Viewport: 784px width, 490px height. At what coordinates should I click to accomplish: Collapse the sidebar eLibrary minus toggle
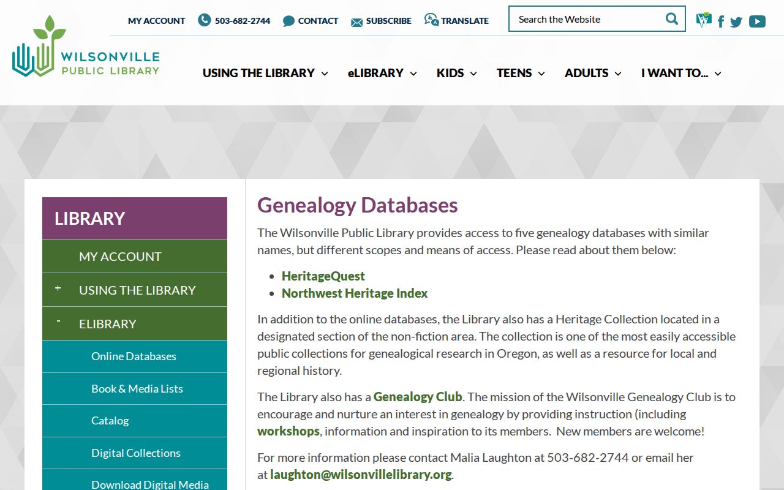58,321
